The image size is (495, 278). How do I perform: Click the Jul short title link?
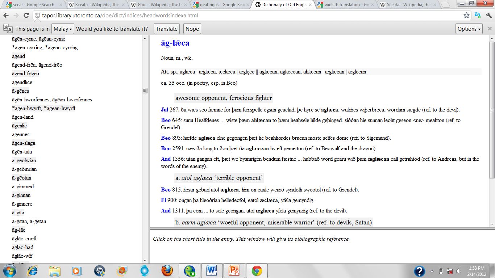pyautogui.click(x=165, y=110)
